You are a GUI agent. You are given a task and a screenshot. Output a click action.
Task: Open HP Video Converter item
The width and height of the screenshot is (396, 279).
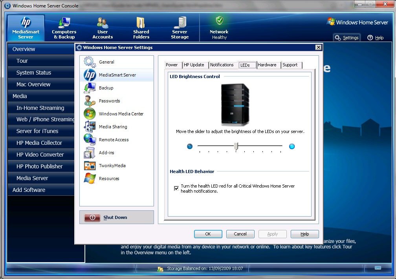(41, 155)
